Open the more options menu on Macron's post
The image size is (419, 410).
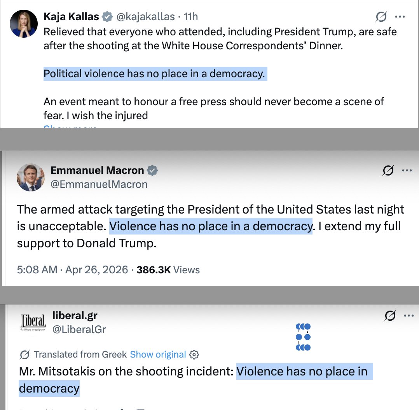point(407,170)
